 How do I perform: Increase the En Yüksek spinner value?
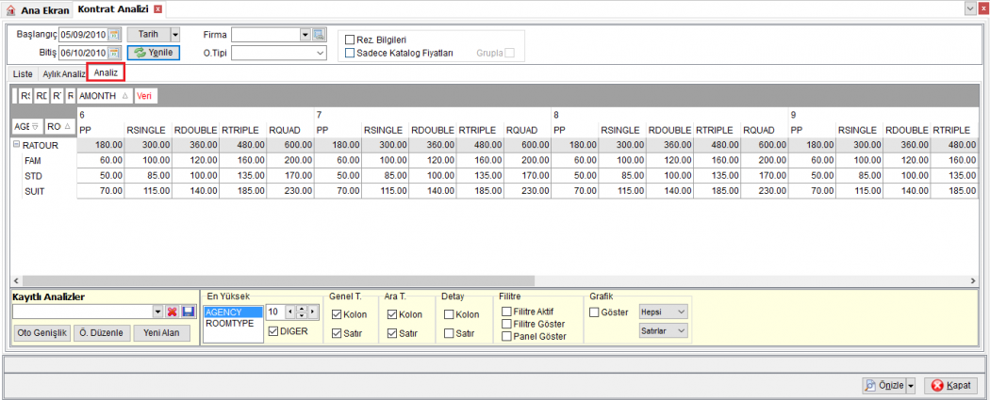click(301, 309)
